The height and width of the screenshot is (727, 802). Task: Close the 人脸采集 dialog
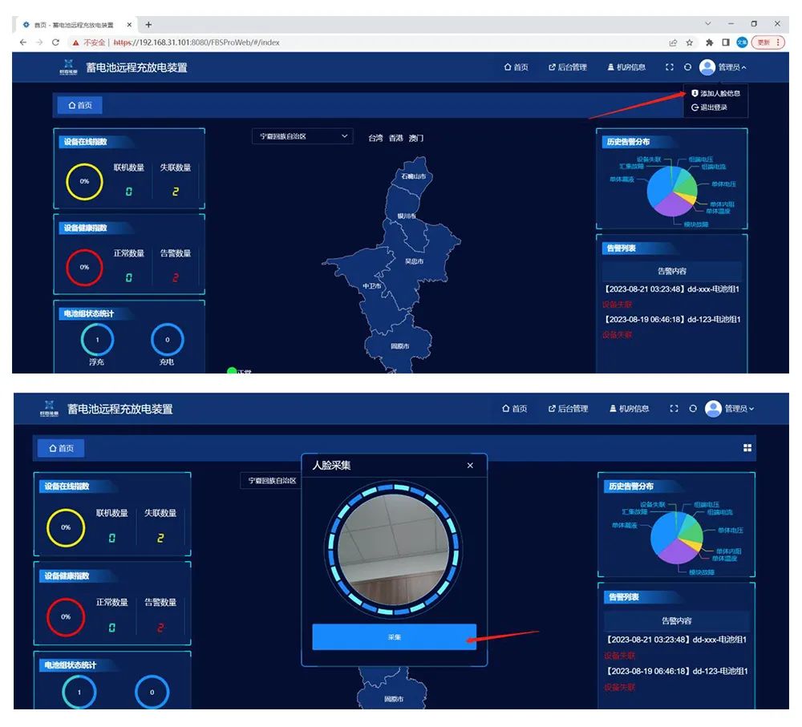(x=470, y=466)
